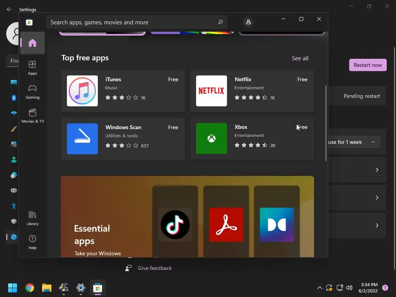396x297 pixels.
Task: Click the magnifier search icon in Store
Action: pos(220,22)
